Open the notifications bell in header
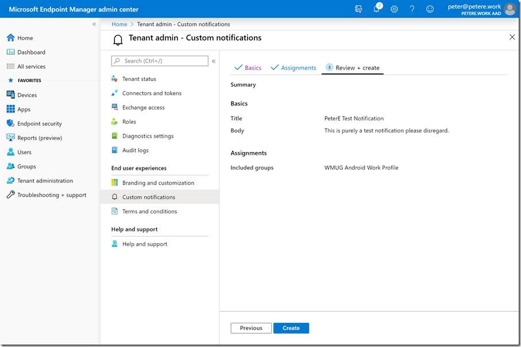The image size is (521, 347). 377,9
